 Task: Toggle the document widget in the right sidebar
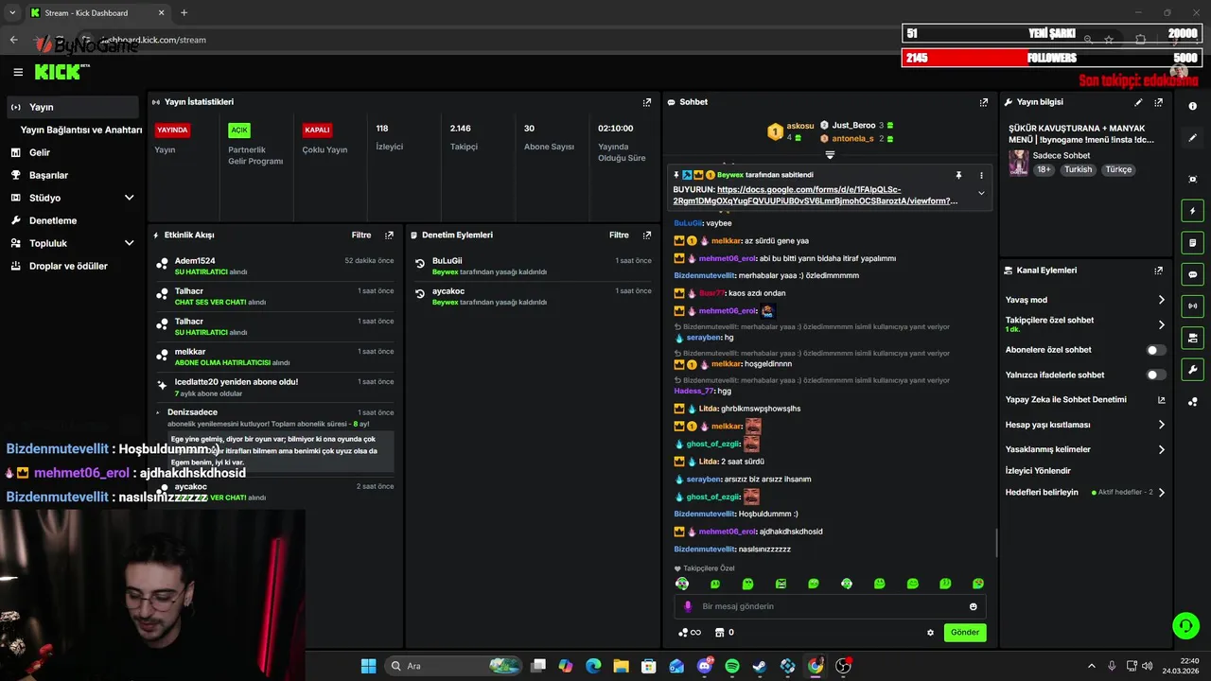coord(1193,243)
